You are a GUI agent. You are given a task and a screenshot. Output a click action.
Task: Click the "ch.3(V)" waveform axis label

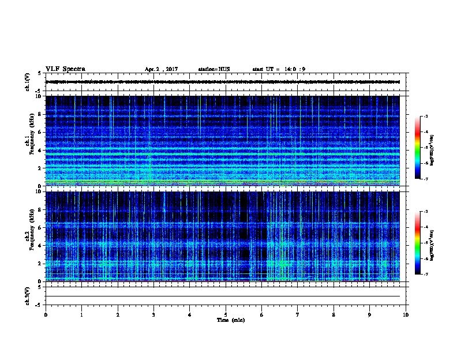pos(27,296)
